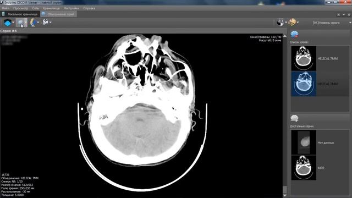Click the image viewer scroll-up arrow
The image size is (352, 198).
[285, 36]
